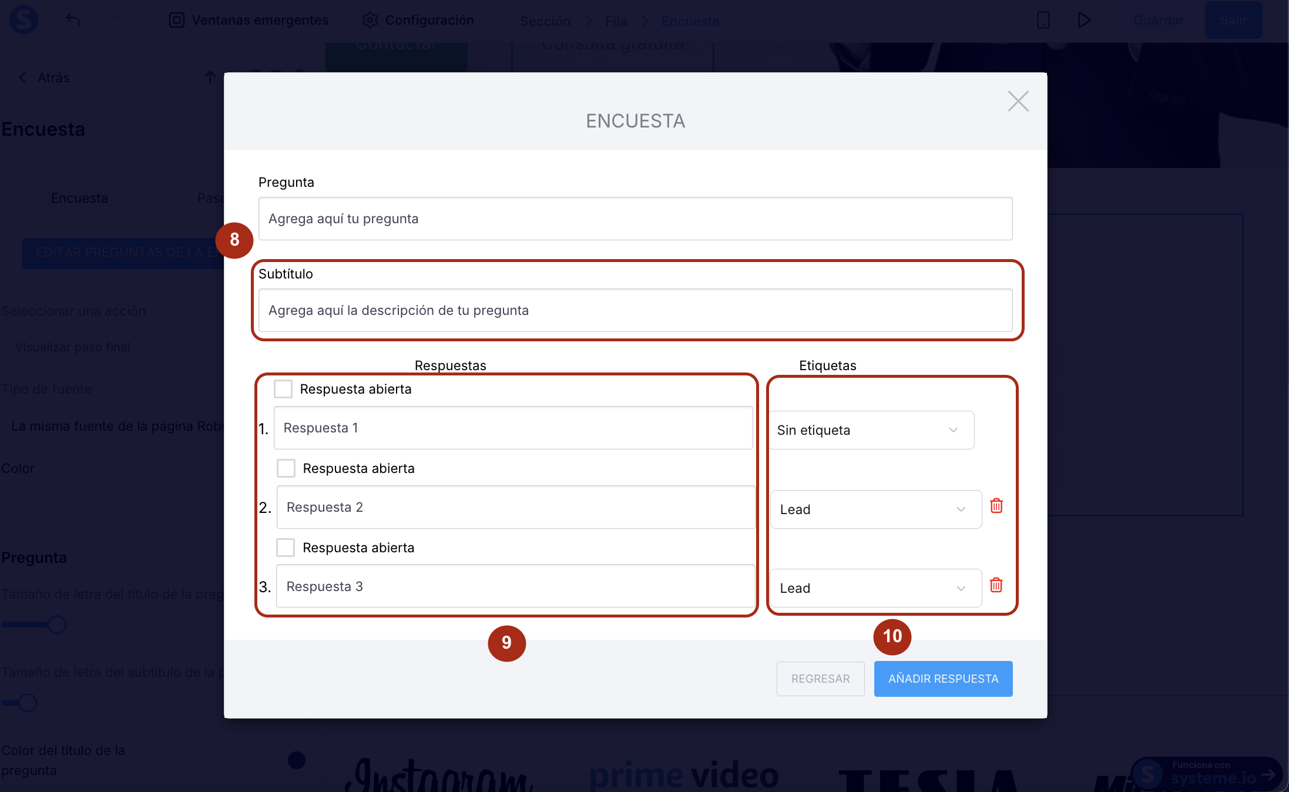Open the Lead dropdown for Respuesta 3
Viewport: 1289px width, 792px height.
[x=875, y=588]
